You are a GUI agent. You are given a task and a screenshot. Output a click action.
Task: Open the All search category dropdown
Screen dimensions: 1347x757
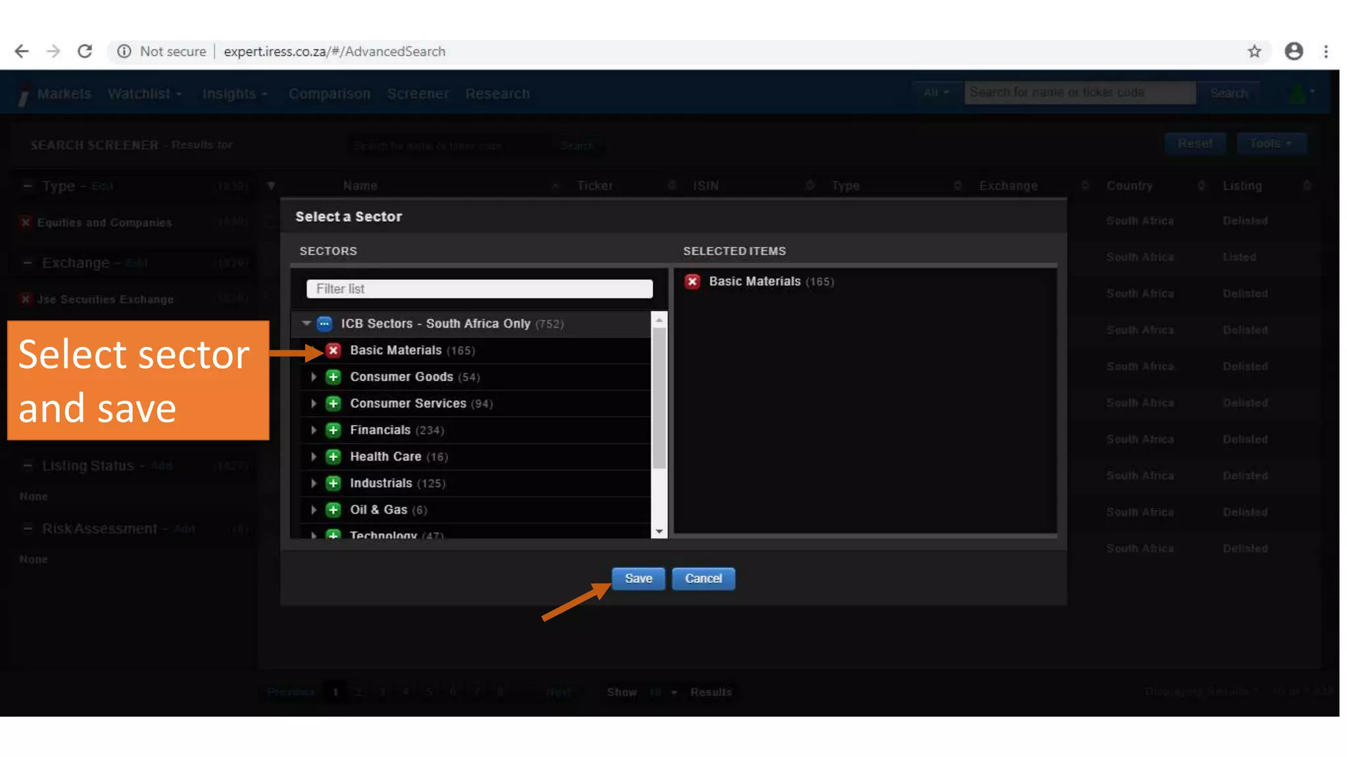pyautogui.click(x=936, y=93)
